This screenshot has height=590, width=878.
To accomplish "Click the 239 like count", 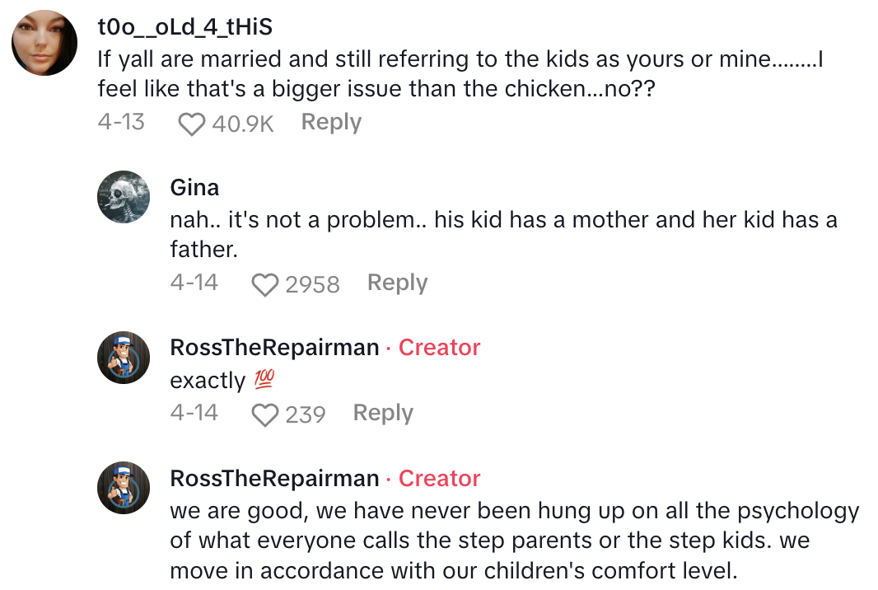I will [x=305, y=414].
